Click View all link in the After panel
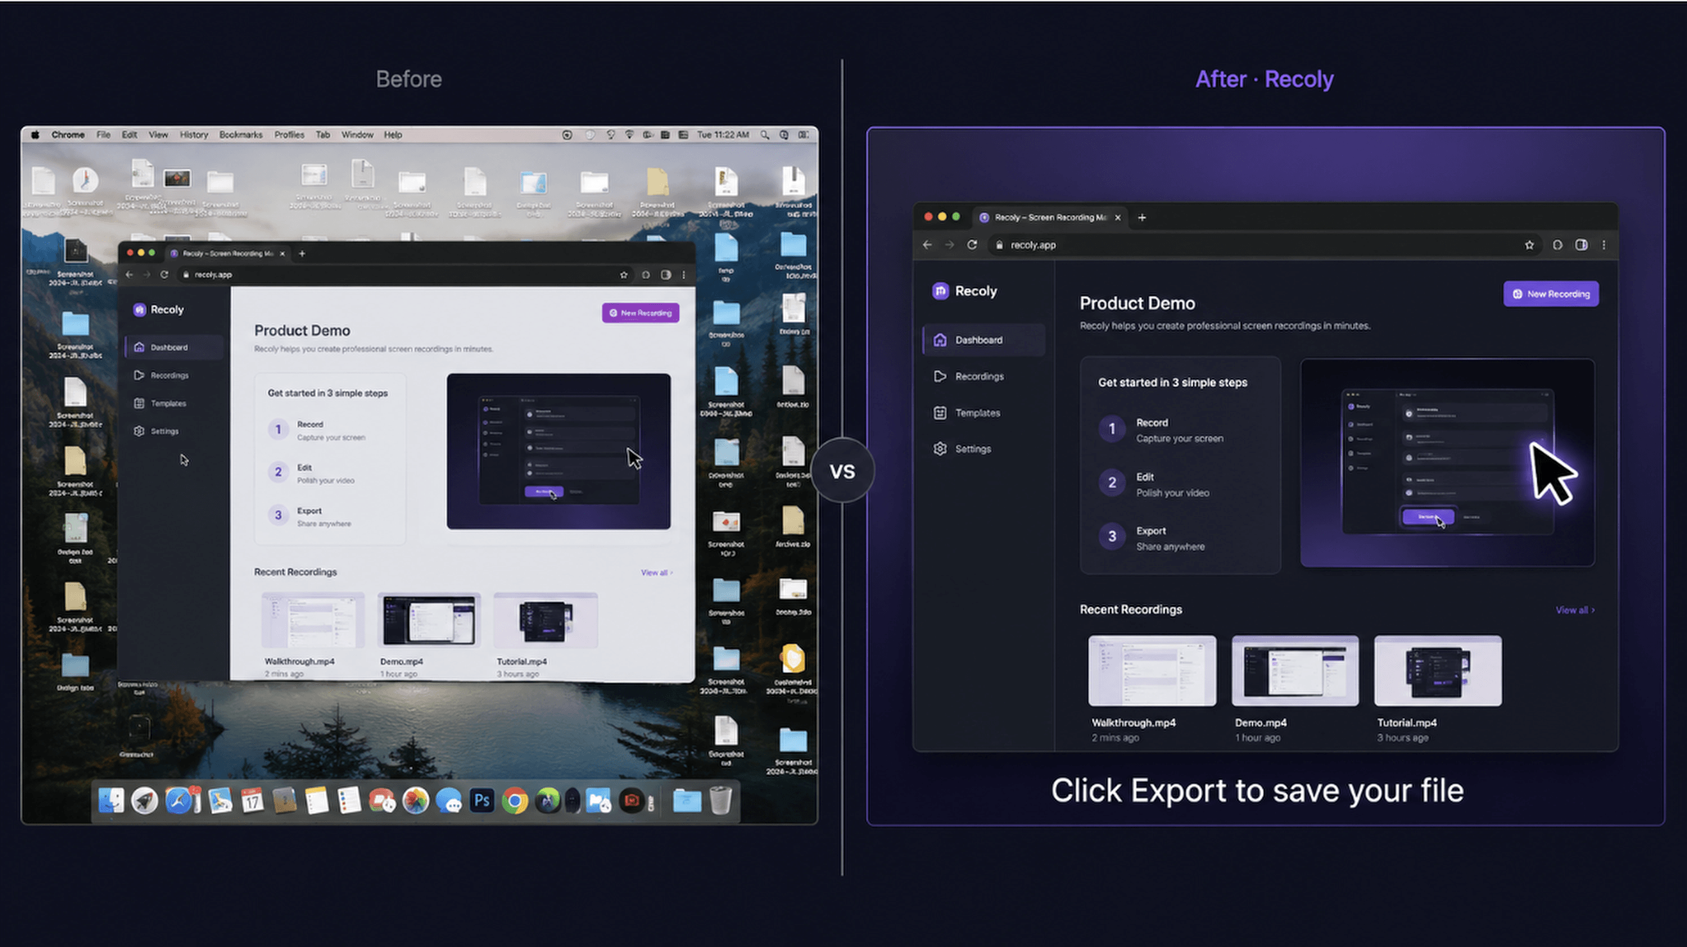Image resolution: width=1687 pixels, height=947 pixels. (x=1575, y=610)
